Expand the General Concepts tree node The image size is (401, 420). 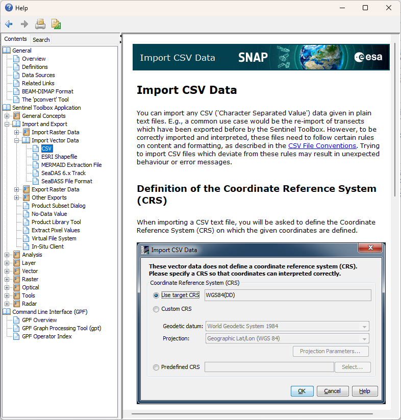[x=7, y=116]
